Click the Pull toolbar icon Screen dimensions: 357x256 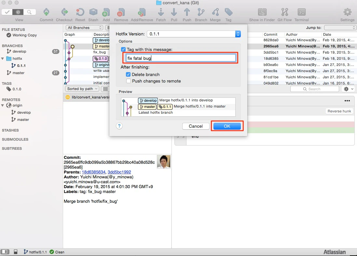pos(174,12)
